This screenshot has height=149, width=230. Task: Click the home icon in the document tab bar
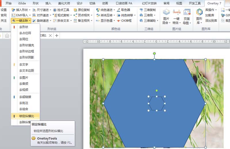click(7, 36)
